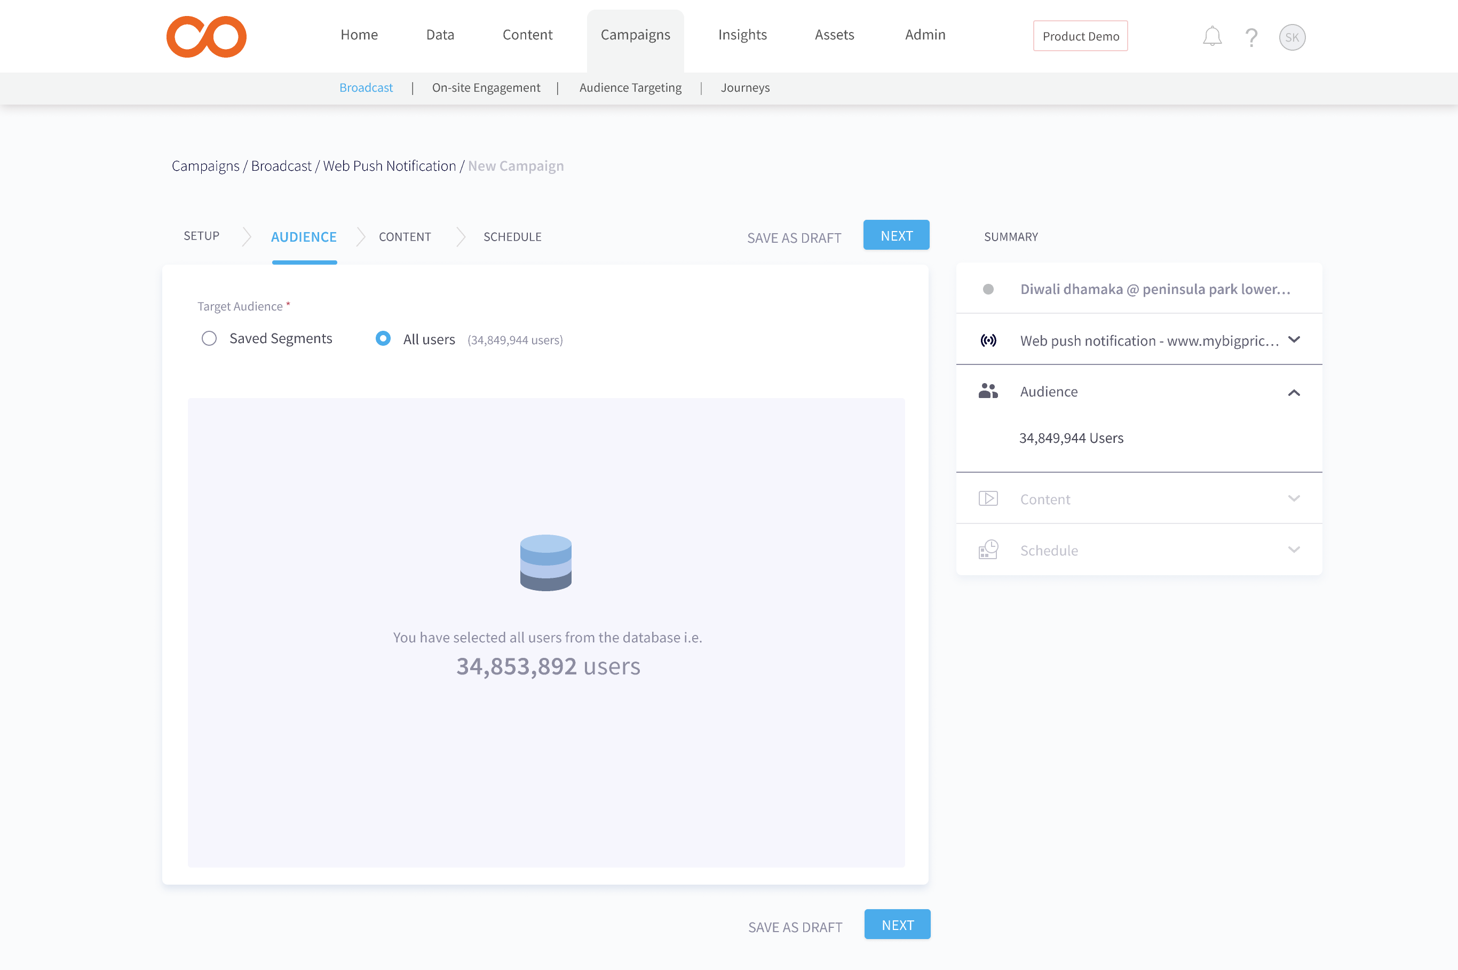Click the Schedule calendar-clock icon
Image resolution: width=1458 pixels, height=970 pixels.
(x=988, y=550)
